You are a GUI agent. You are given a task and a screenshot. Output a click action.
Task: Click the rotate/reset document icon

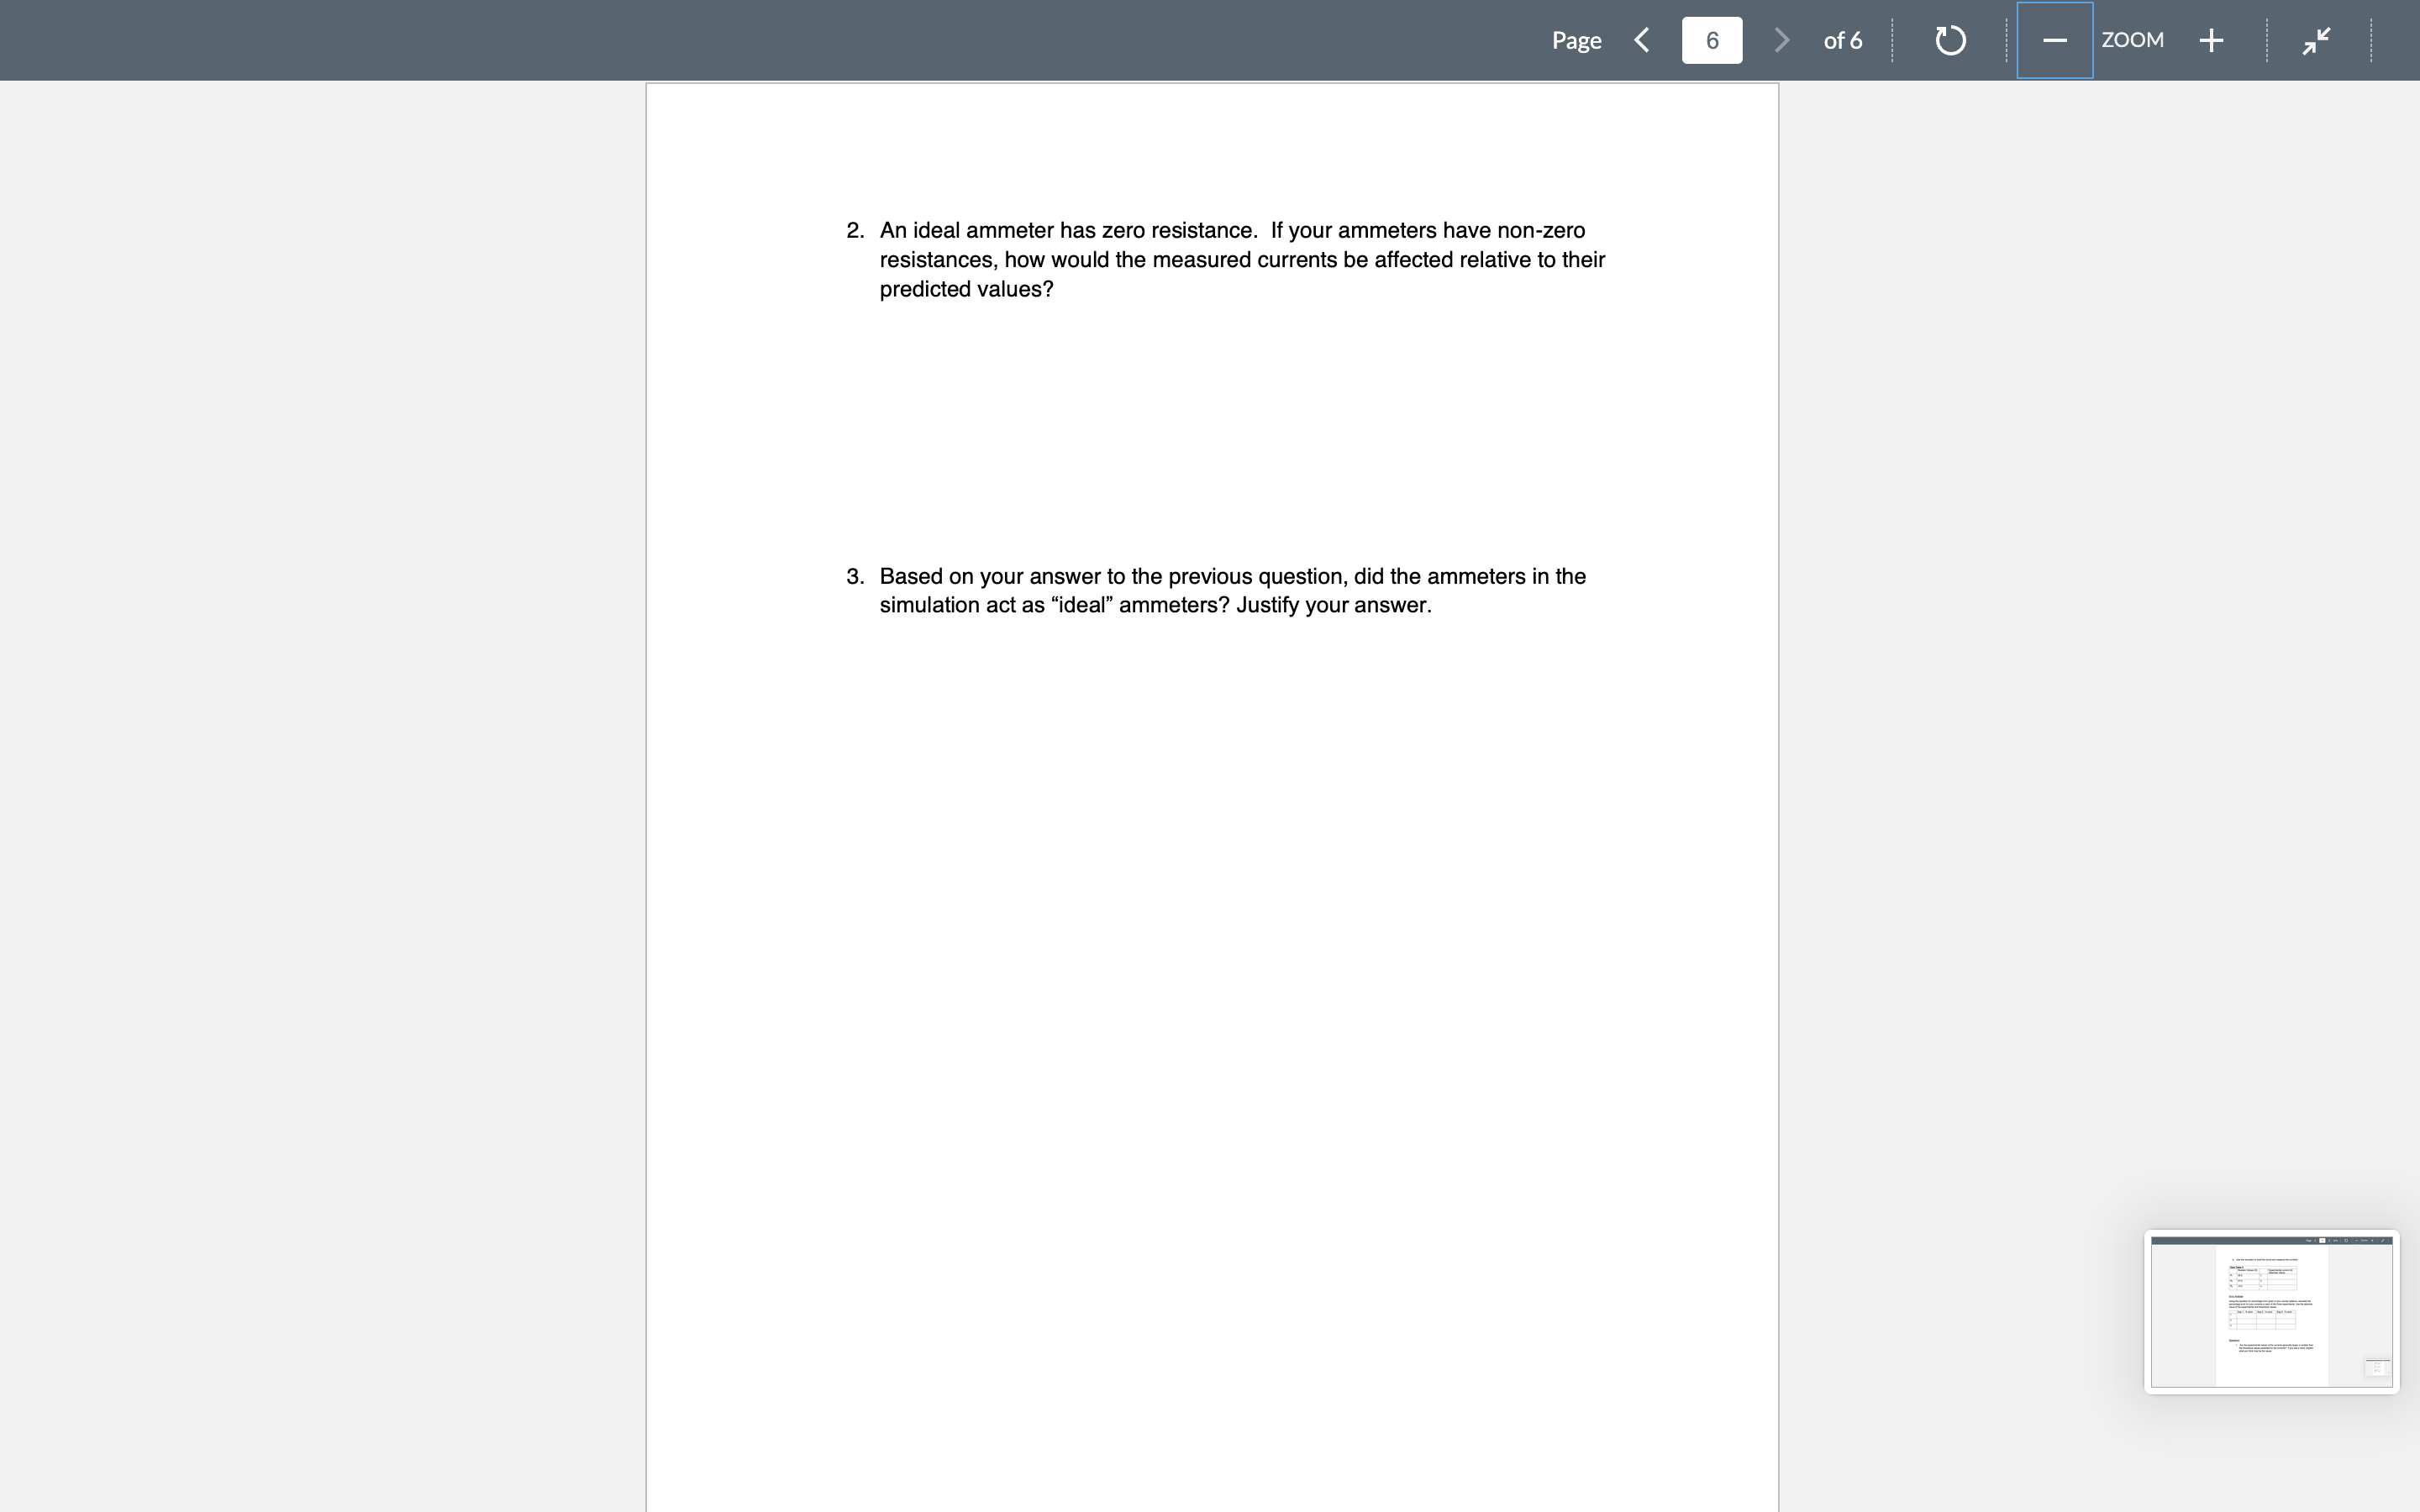[x=1948, y=40]
